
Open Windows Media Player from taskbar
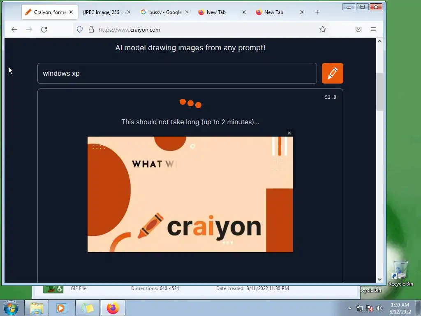(61, 308)
